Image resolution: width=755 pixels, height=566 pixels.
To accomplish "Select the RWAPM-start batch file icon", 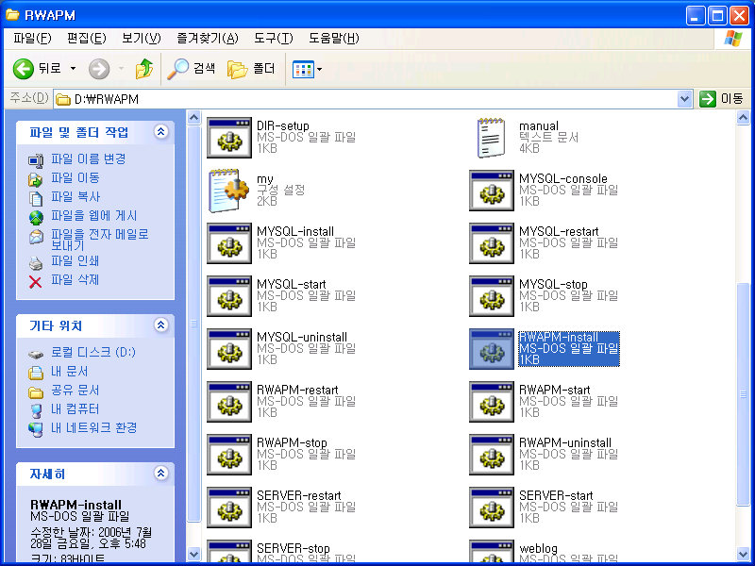I will point(491,402).
